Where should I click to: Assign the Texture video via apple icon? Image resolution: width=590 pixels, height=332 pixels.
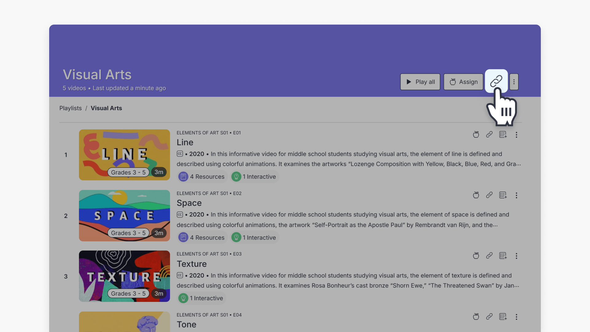pyautogui.click(x=476, y=256)
